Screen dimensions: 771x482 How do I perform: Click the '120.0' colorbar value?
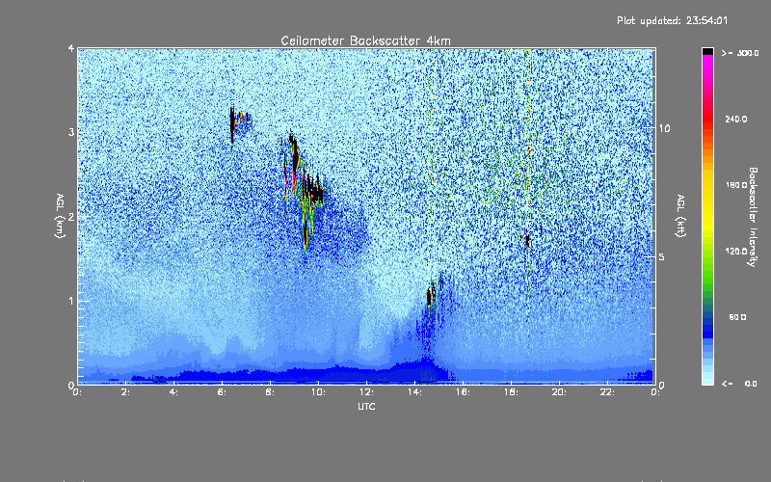pos(736,251)
